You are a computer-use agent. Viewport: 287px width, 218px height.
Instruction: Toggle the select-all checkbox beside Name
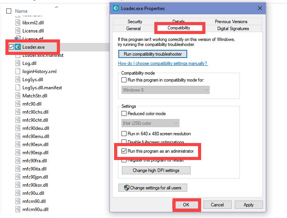click(9, 11)
